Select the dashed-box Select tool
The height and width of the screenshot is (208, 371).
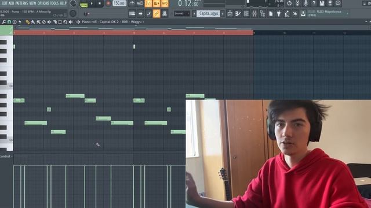60,22
